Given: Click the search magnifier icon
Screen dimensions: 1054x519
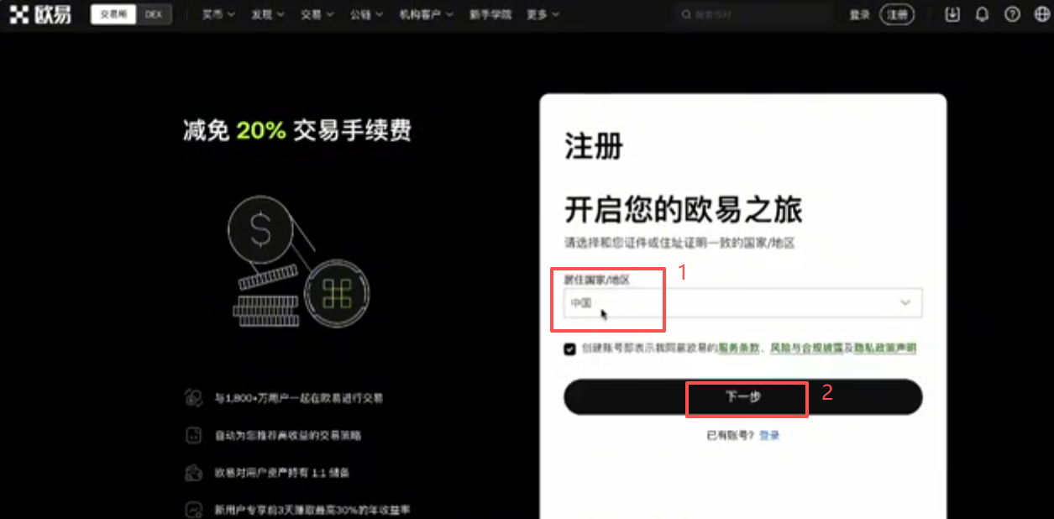Looking at the screenshot, I should tap(686, 15).
